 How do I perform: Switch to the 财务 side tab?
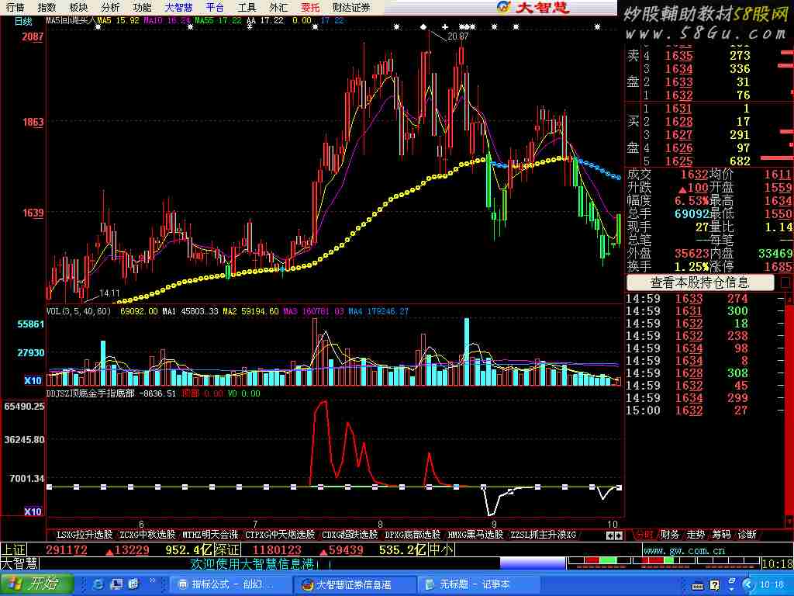tap(670, 534)
